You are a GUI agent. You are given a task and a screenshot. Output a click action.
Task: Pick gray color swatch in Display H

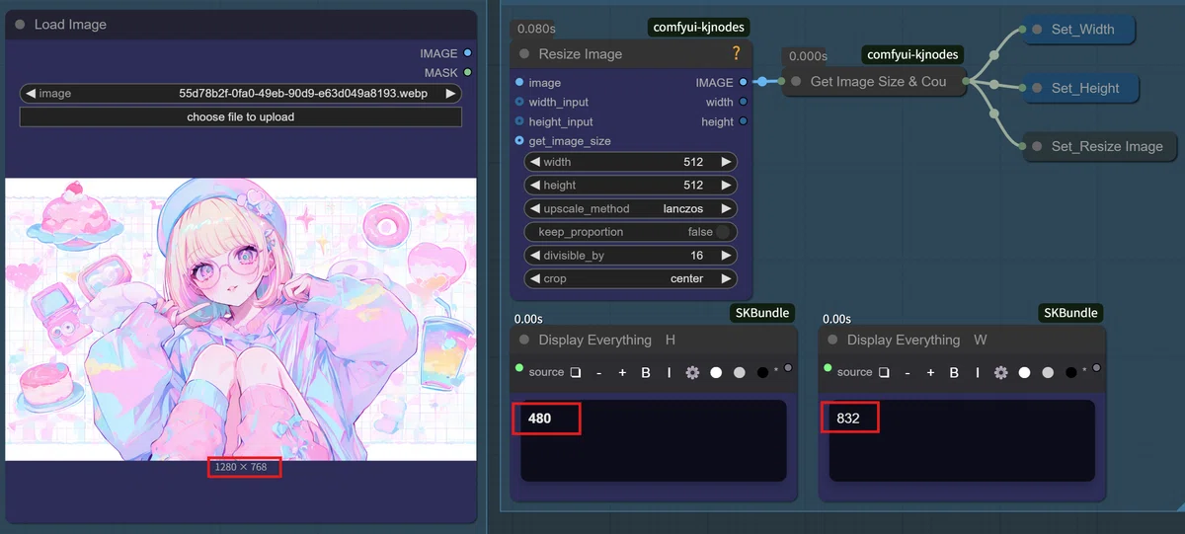click(x=739, y=372)
